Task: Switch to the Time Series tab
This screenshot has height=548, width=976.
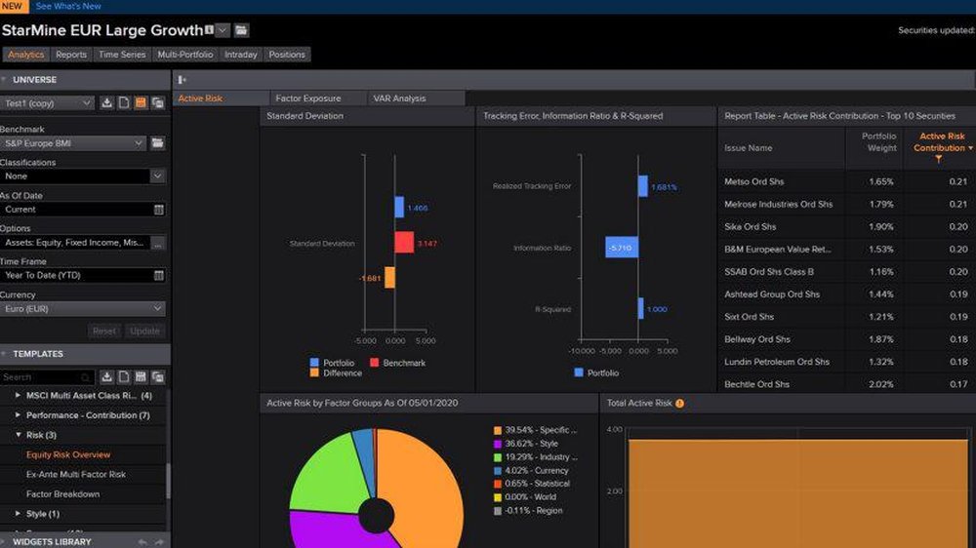Action: [x=122, y=55]
